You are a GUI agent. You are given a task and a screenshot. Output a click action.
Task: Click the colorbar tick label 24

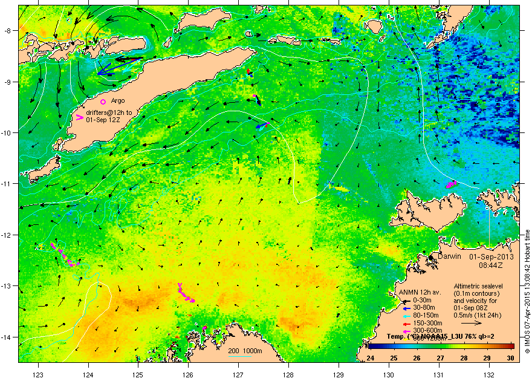[371, 358]
